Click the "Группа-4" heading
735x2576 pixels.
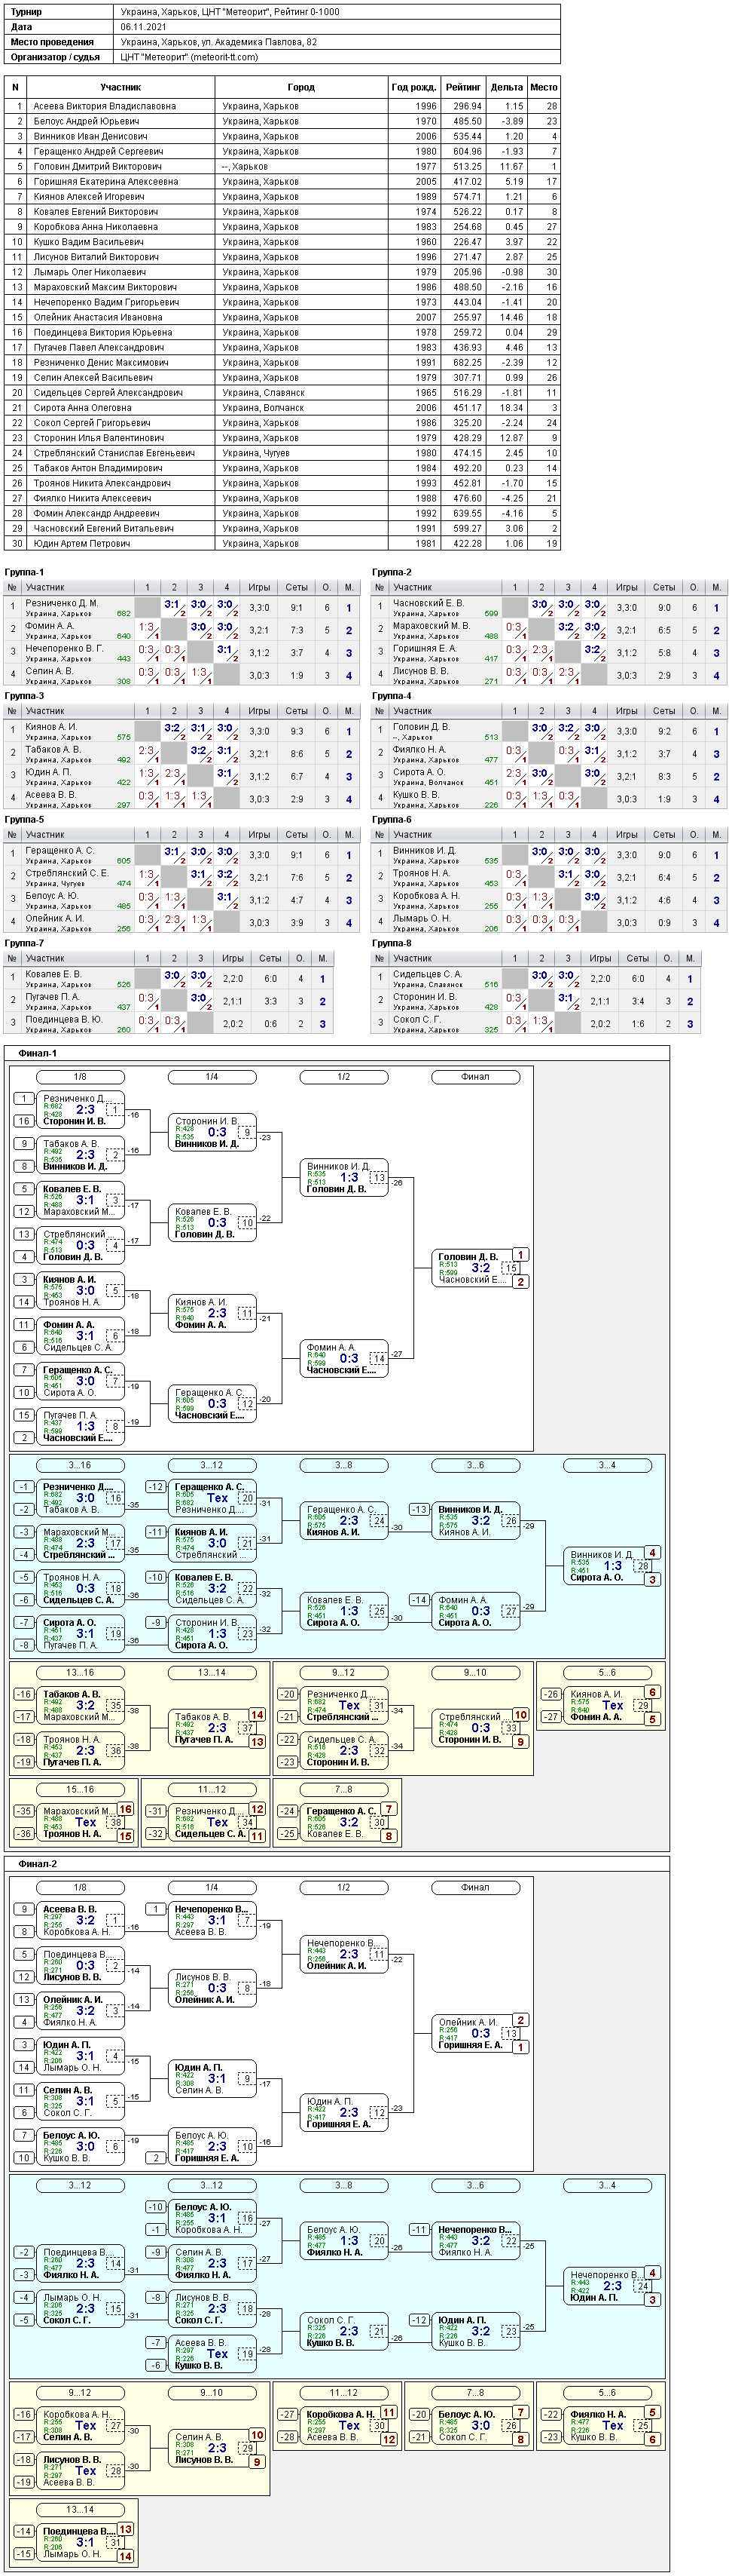pyautogui.click(x=392, y=696)
